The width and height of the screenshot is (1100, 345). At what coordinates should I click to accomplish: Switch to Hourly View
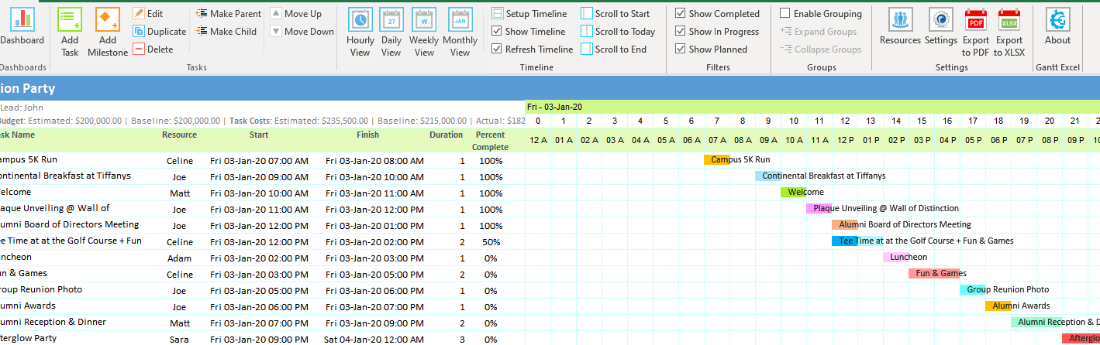tap(360, 21)
